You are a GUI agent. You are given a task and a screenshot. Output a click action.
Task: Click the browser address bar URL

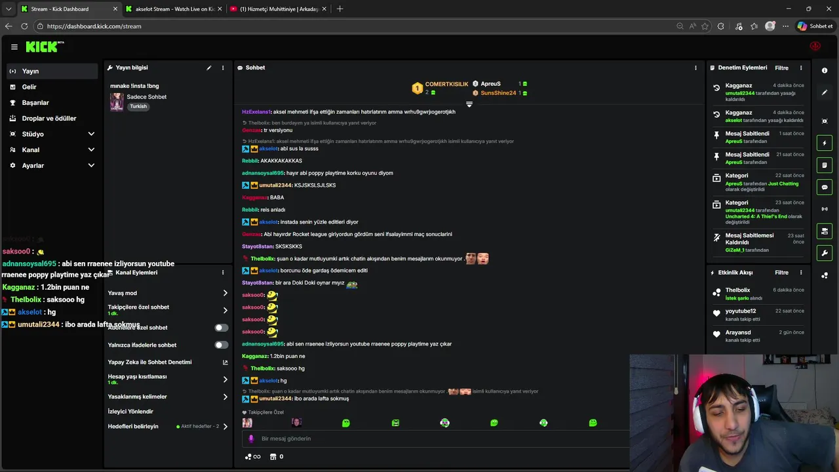pos(94,26)
